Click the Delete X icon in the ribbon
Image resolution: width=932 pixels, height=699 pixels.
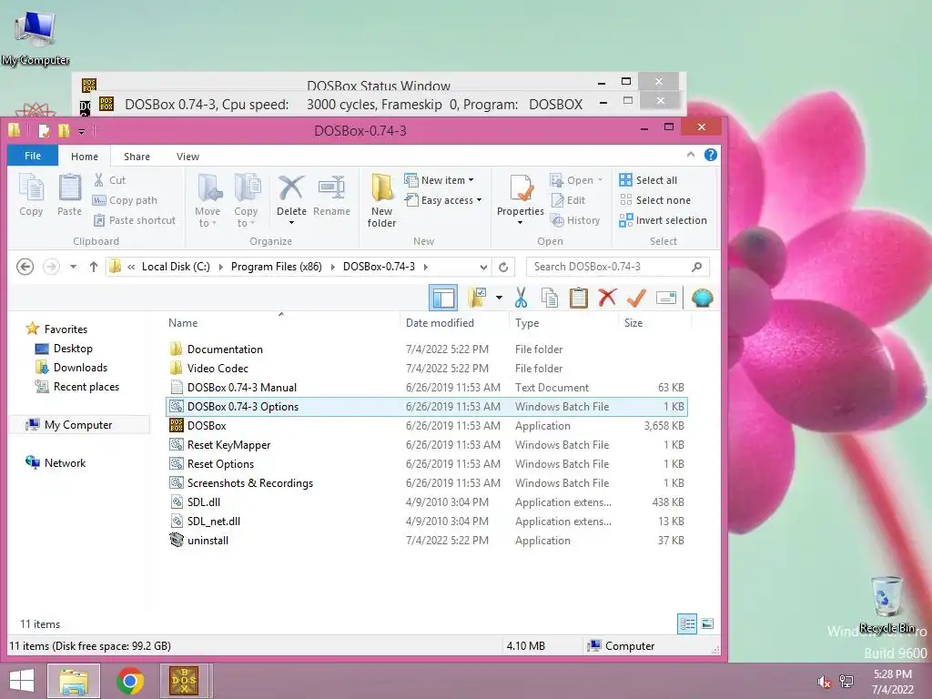coord(291,187)
